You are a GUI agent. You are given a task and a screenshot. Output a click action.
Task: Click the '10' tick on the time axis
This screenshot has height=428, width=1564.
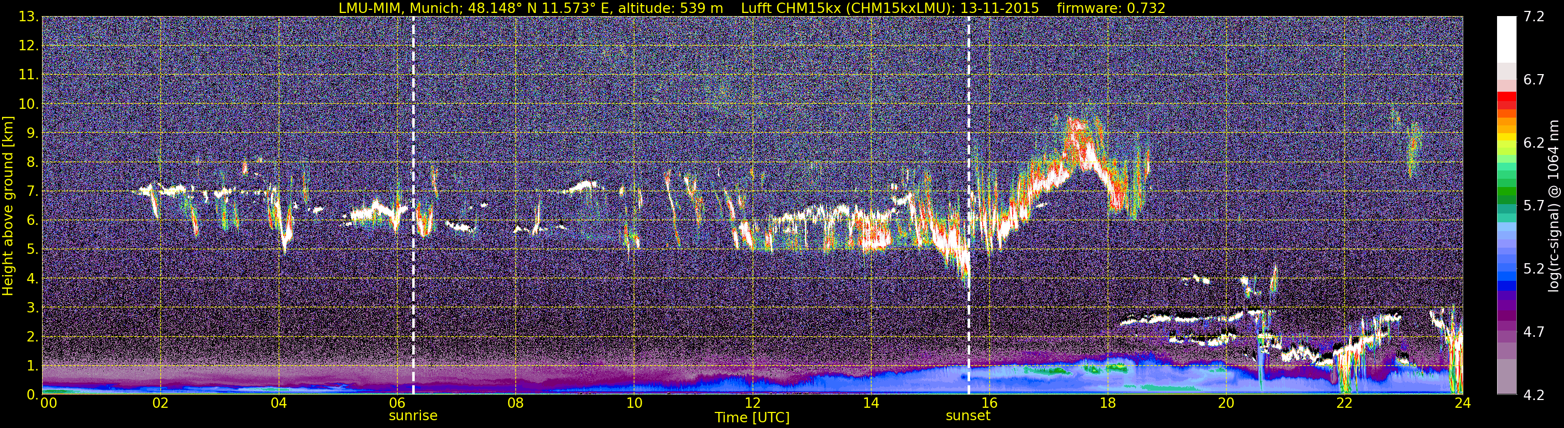[x=633, y=404]
